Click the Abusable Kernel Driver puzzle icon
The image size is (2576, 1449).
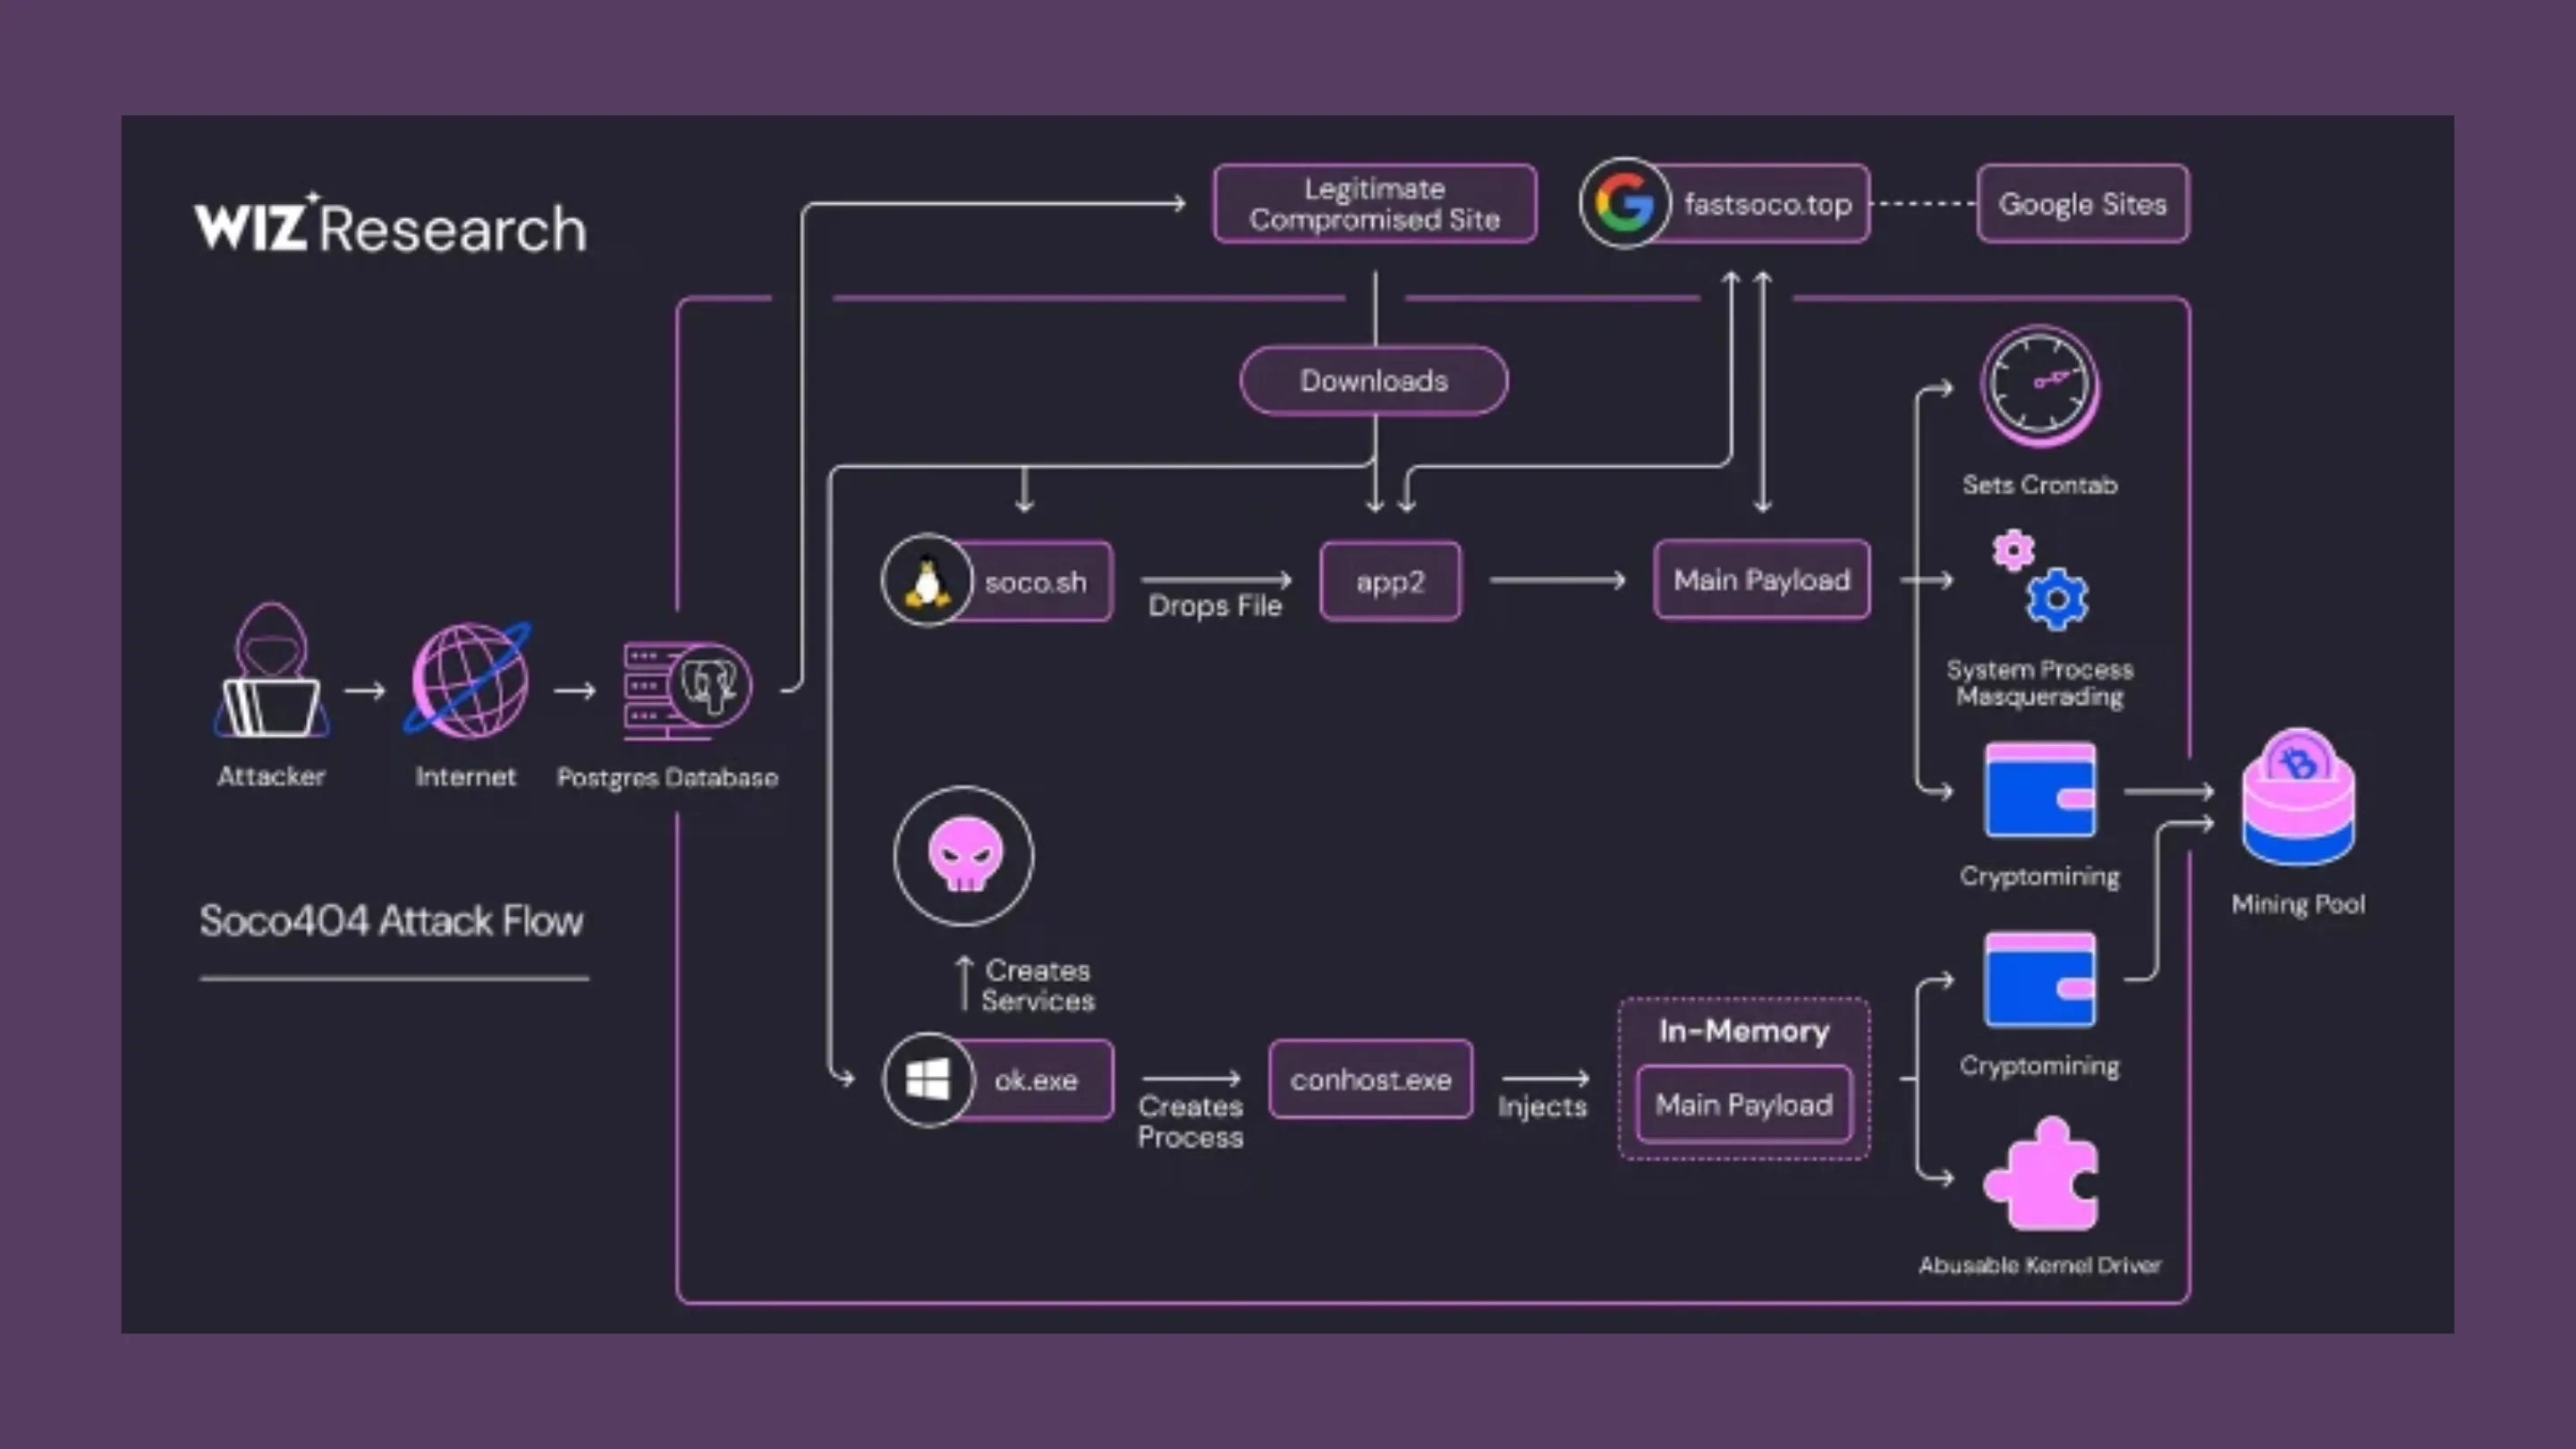pyautogui.click(x=2040, y=1176)
